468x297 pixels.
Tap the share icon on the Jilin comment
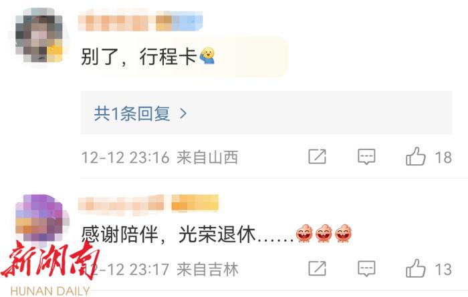pyautogui.click(x=317, y=268)
